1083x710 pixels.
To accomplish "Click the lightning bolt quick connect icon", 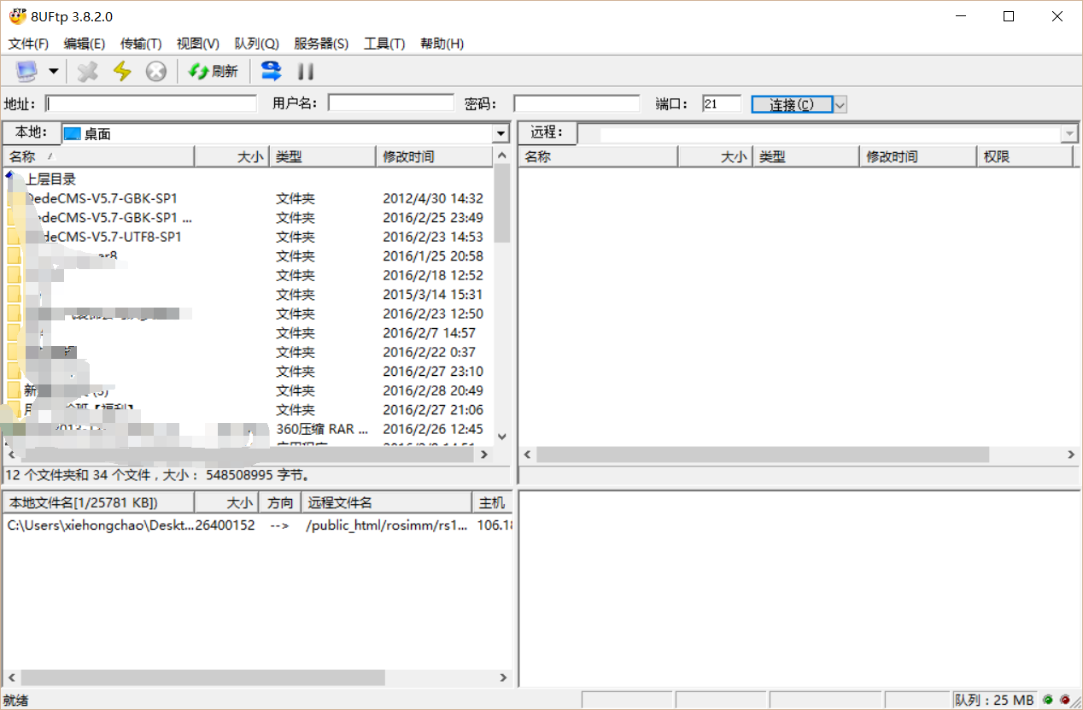I will pyautogui.click(x=122, y=71).
